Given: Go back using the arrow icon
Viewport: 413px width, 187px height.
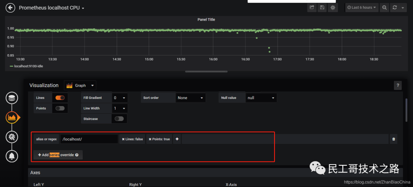Looking at the screenshot, I should (x=10, y=8).
